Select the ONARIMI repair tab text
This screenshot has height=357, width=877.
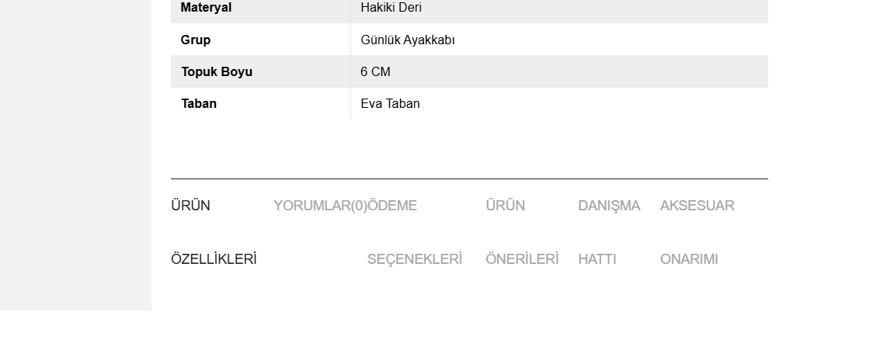tap(689, 259)
